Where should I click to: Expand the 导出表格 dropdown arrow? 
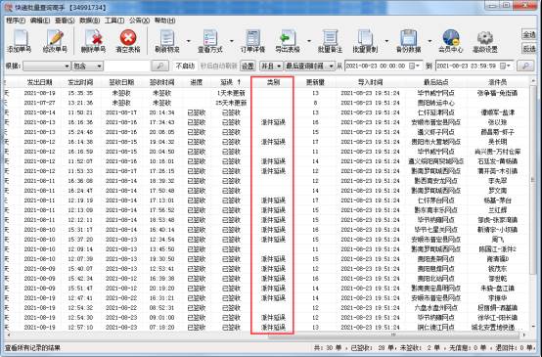tap(309, 41)
